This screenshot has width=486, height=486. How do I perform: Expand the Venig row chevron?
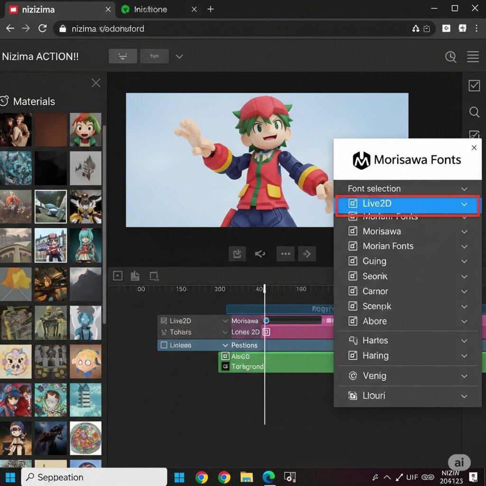(464, 376)
